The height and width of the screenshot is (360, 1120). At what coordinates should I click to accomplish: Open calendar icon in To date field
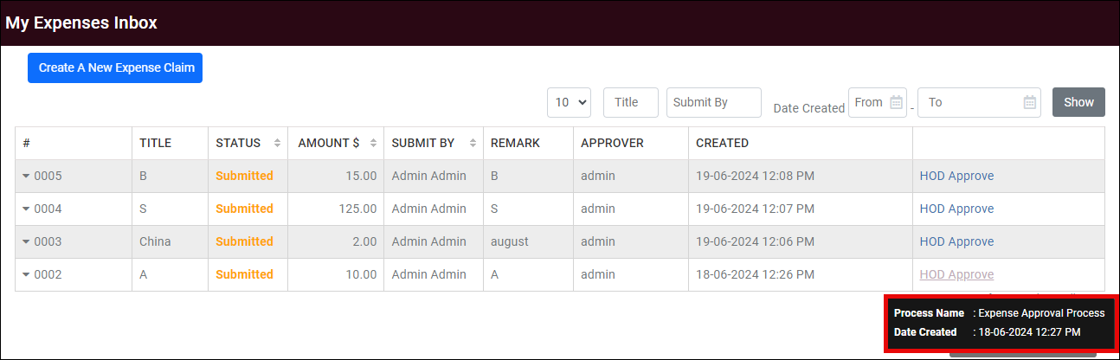click(1030, 102)
